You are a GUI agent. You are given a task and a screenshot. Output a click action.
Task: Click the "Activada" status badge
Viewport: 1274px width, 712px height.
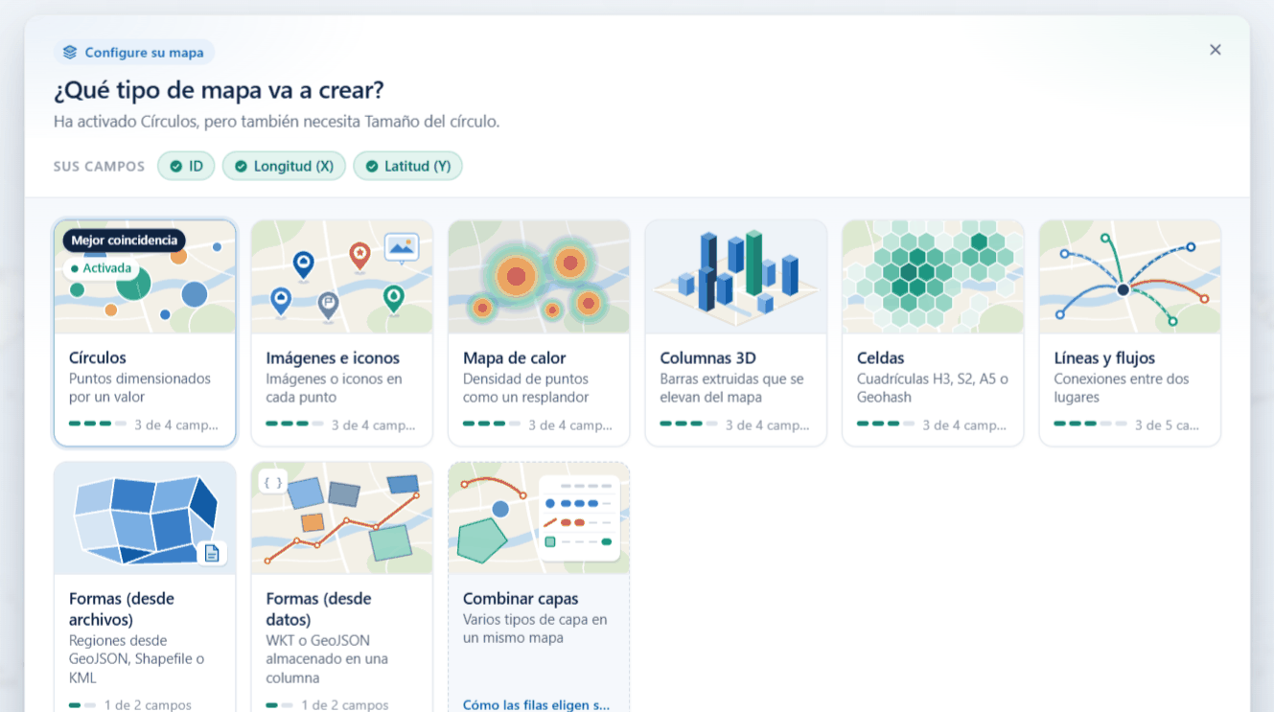[102, 268]
